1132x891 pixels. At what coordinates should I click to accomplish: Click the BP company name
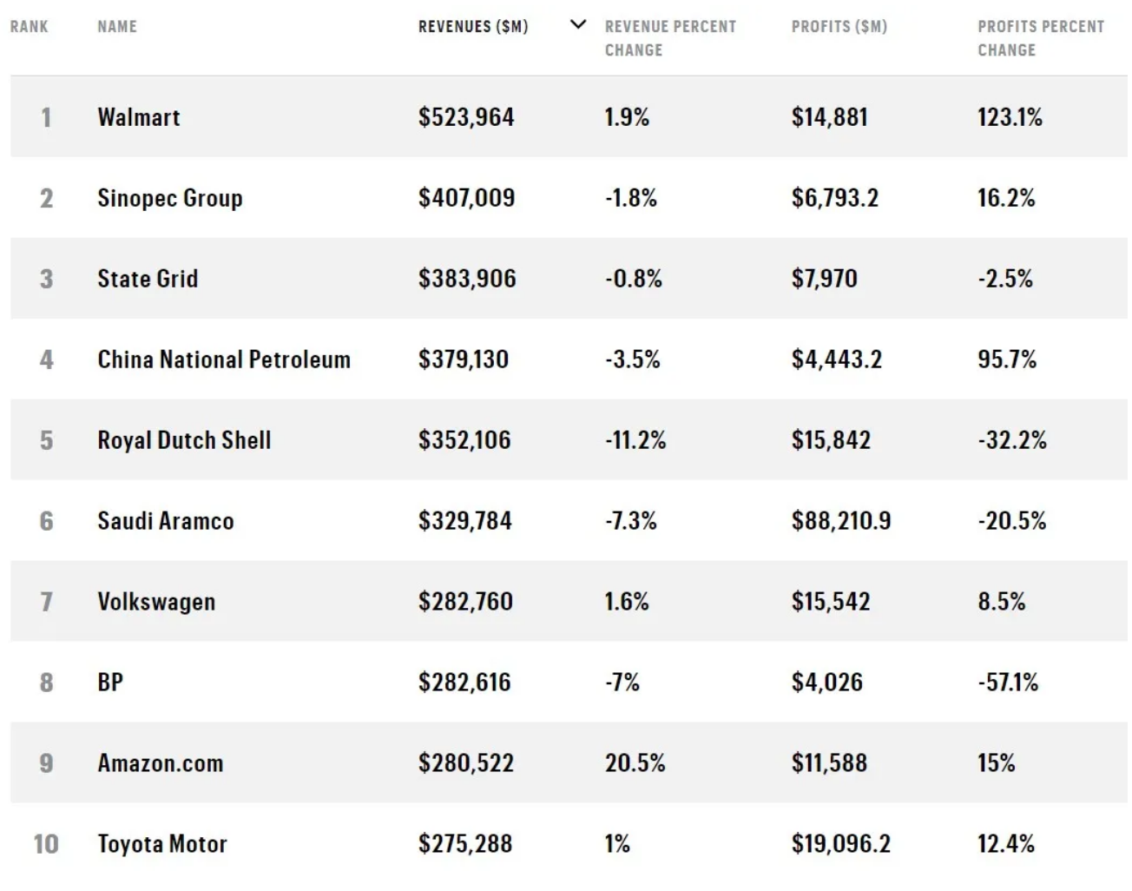[x=110, y=683]
